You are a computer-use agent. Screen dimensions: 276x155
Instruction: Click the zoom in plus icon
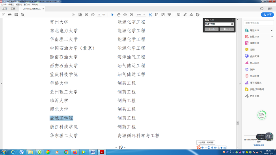pos(131,15)
